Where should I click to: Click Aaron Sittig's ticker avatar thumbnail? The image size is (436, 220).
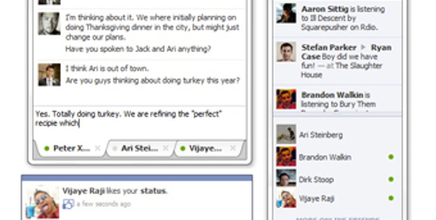(x=286, y=13)
